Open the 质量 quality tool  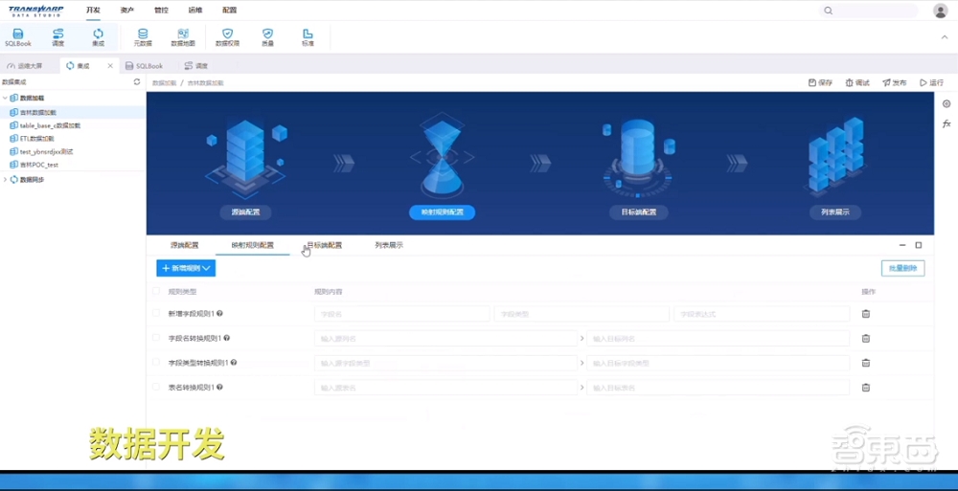click(267, 37)
